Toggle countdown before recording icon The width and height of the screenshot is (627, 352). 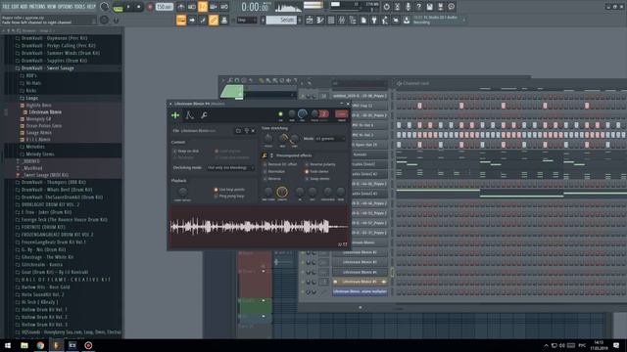tap(203, 7)
